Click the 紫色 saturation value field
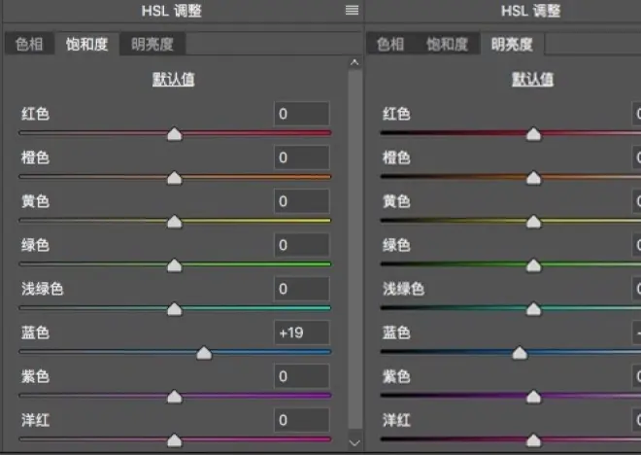This screenshot has width=641, height=455. coord(302,376)
